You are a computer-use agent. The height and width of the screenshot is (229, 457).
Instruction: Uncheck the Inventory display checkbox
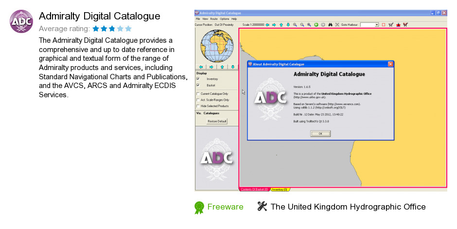tap(197, 79)
